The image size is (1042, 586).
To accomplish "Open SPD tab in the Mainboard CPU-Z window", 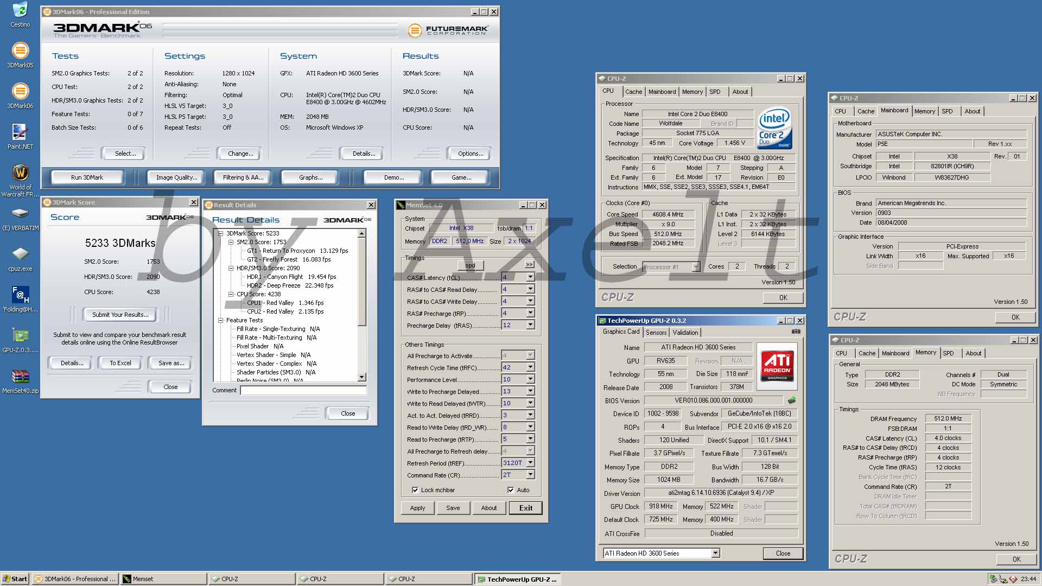I will [947, 111].
